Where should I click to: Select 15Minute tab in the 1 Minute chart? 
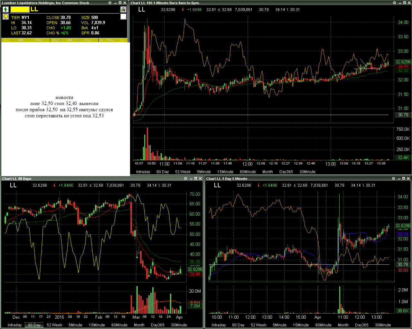pos(225,172)
